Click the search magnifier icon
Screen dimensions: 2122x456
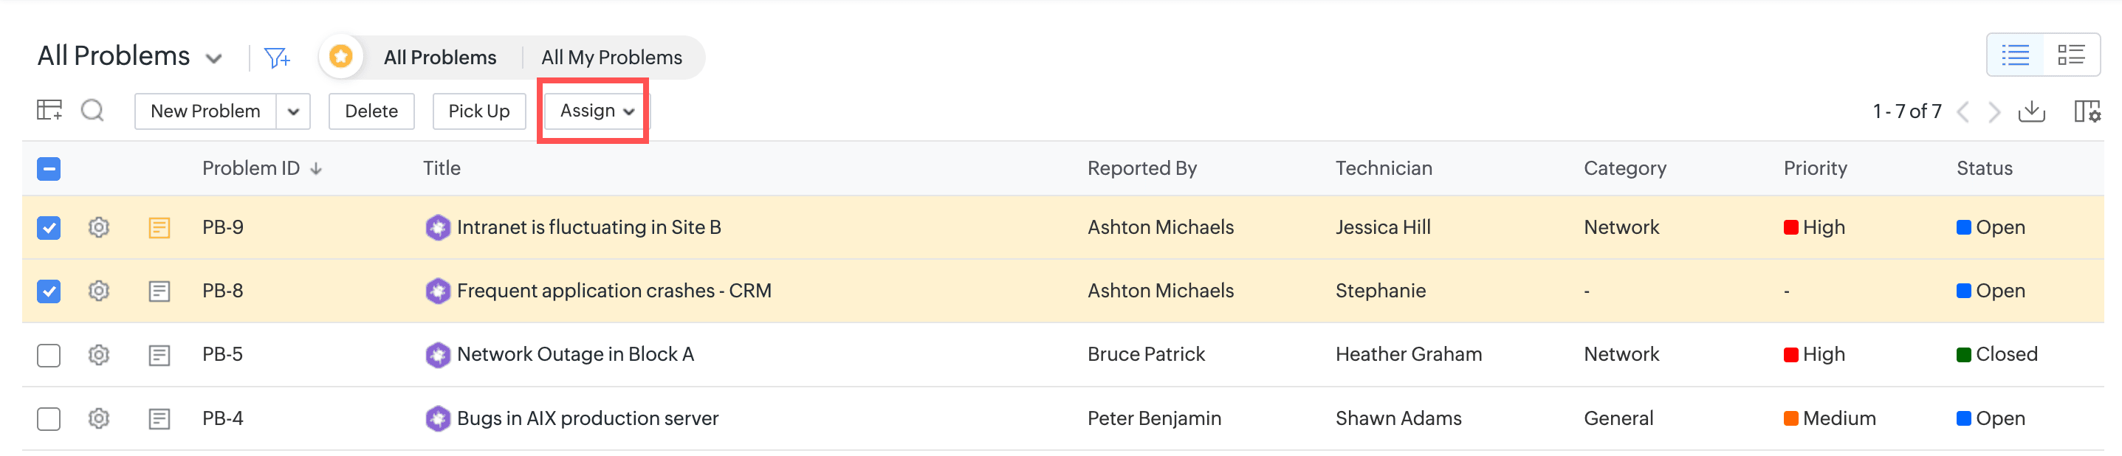click(92, 111)
